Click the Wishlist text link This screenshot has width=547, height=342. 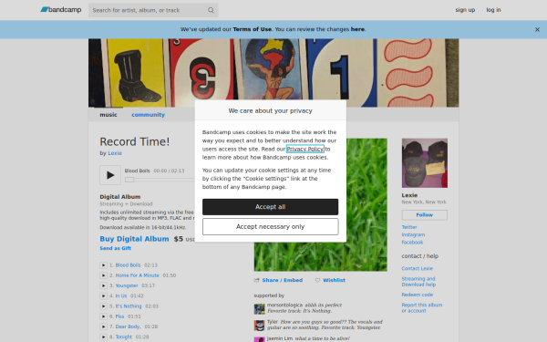[334, 280]
